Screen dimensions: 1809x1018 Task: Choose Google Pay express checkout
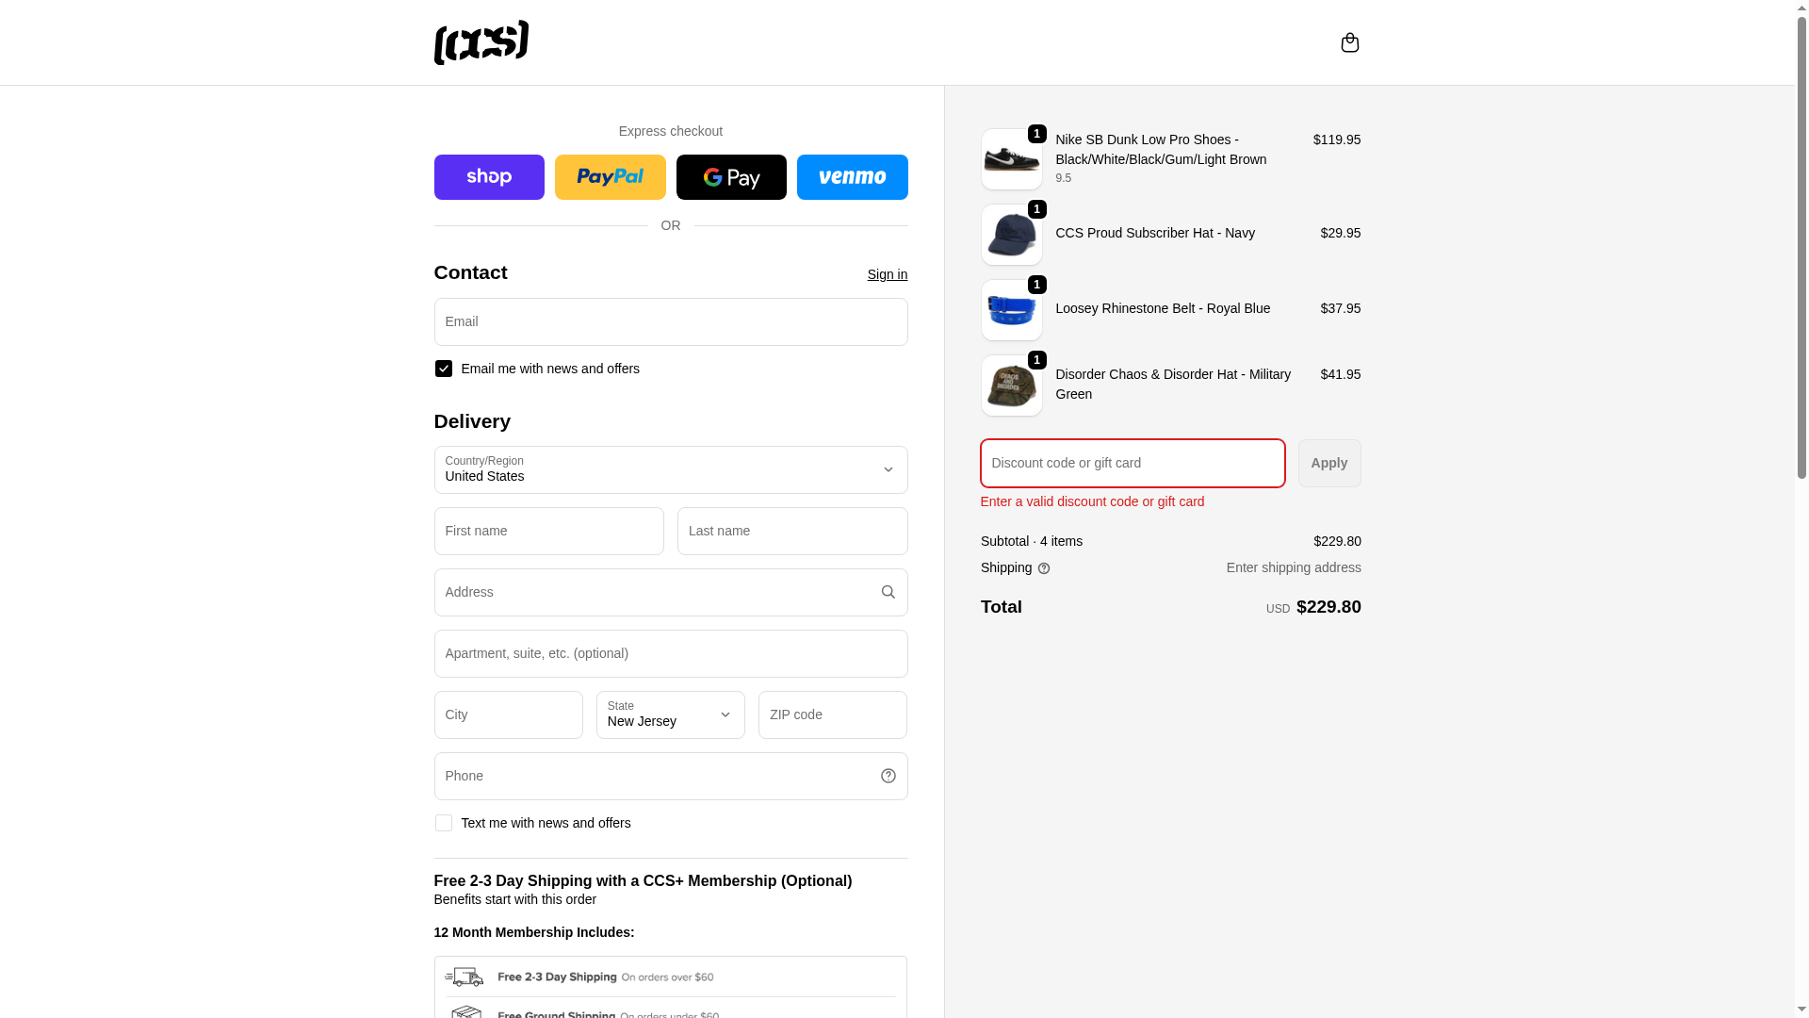731,177
